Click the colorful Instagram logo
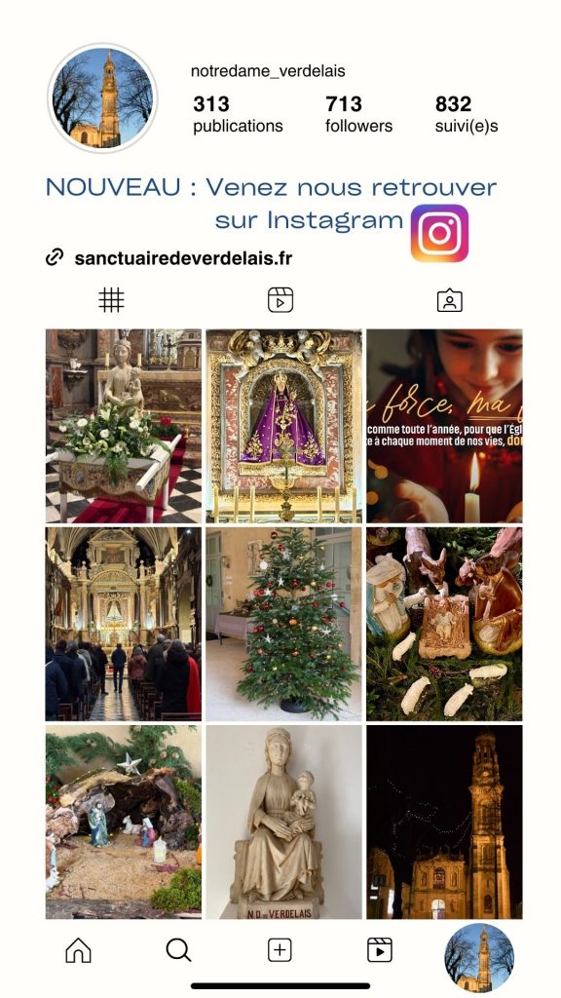The height and width of the screenshot is (998, 561). [x=439, y=233]
